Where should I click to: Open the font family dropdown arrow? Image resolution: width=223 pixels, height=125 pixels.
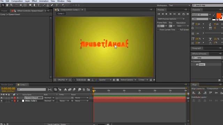click(x=210, y=15)
